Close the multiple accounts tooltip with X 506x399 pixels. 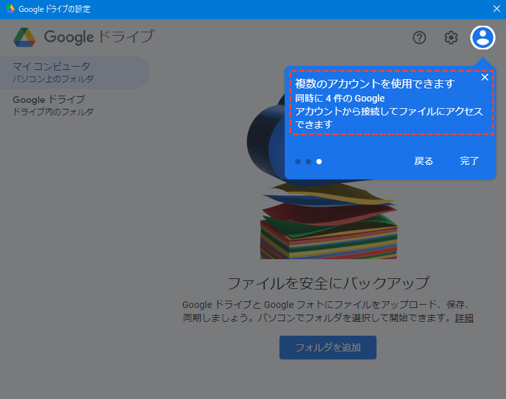point(484,77)
